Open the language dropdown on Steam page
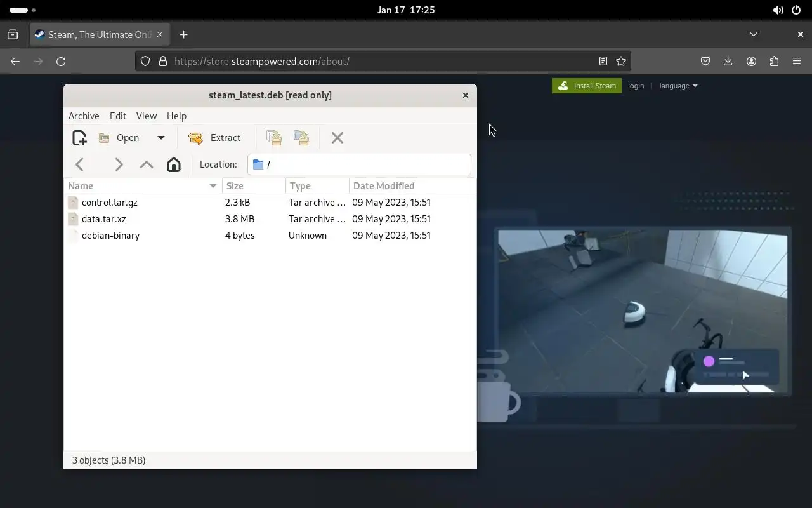812x508 pixels. [678, 86]
